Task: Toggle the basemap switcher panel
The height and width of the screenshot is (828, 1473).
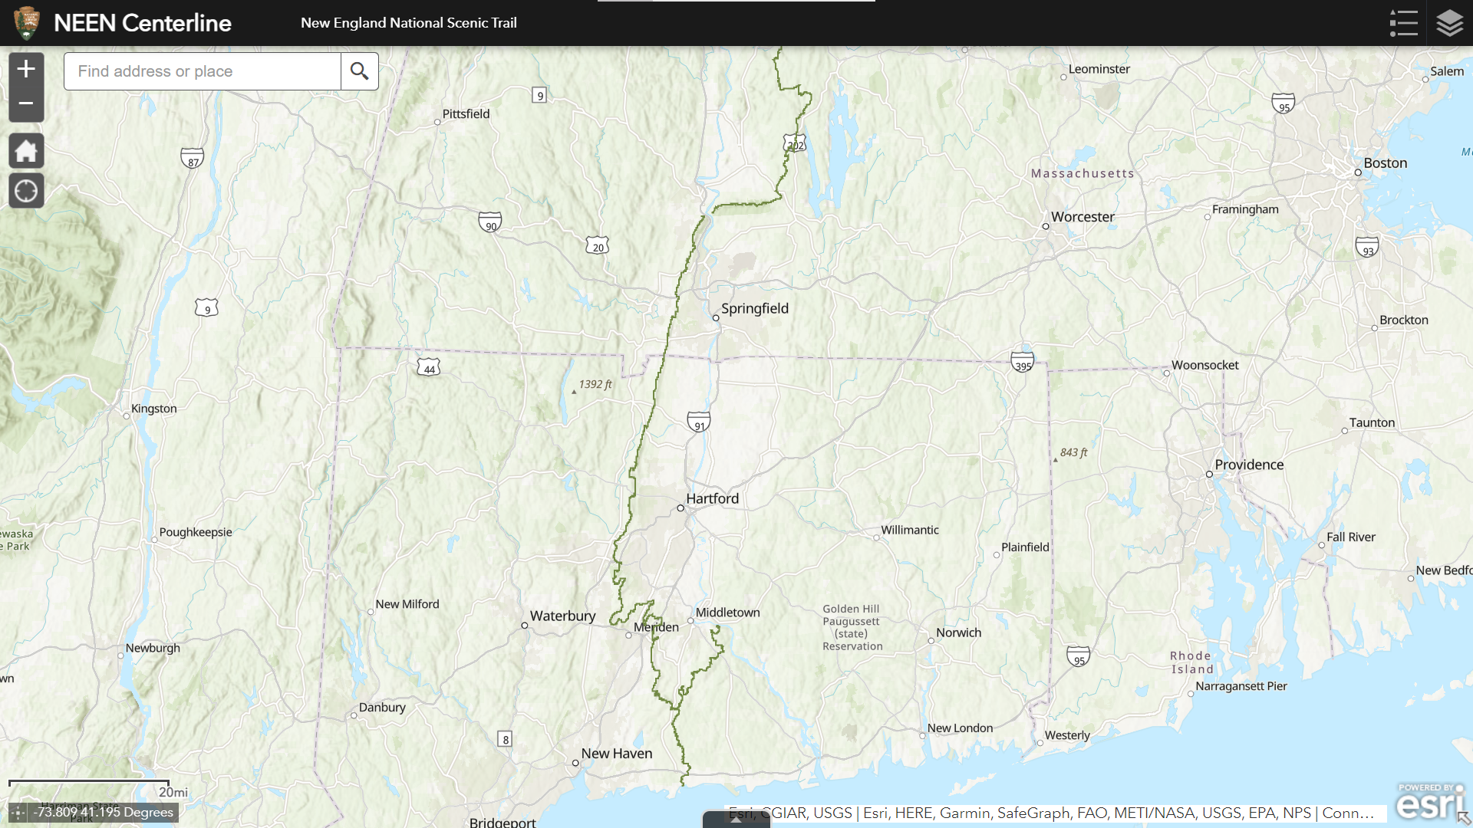Action: pyautogui.click(x=1448, y=22)
